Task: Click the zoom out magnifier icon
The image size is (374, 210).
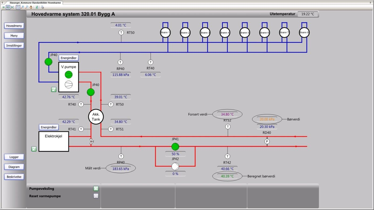Action: (27, 7)
